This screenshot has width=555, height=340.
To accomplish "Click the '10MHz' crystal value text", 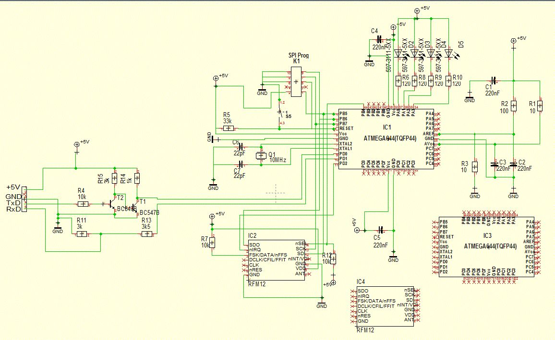I will click(x=278, y=160).
